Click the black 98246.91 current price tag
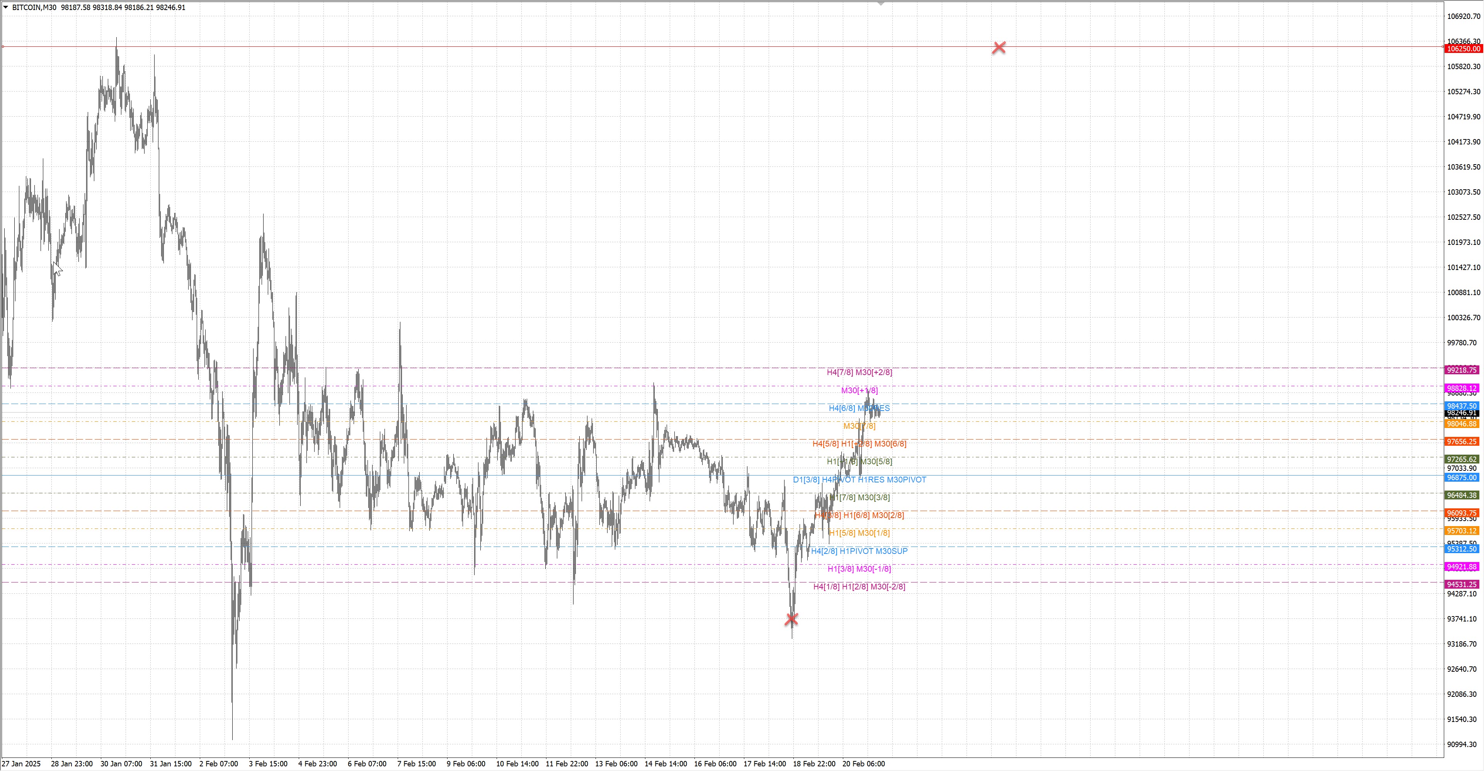The height and width of the screenshot is (771, 1484). 1463,413
